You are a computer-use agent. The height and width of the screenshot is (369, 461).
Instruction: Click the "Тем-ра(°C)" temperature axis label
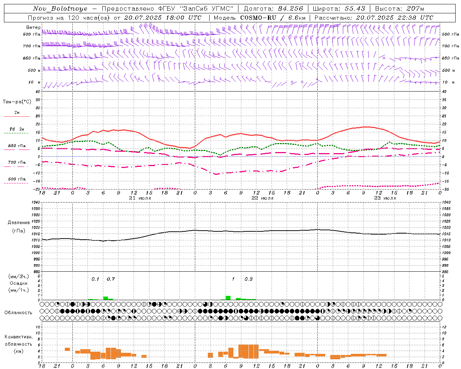pyautogui.click(x=17, y=102)
